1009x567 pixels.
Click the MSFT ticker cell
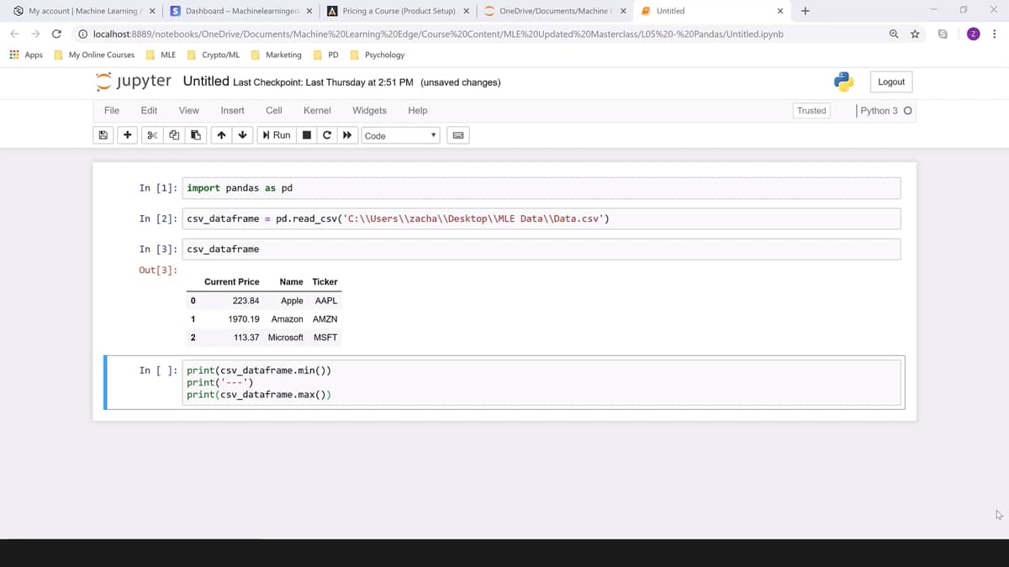(x=325, y=338)
